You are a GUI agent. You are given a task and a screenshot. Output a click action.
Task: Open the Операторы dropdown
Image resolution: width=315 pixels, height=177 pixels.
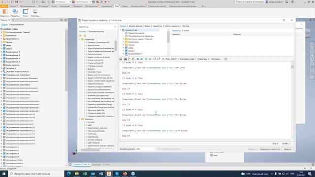pyautogui.click(x=203, y=59)
